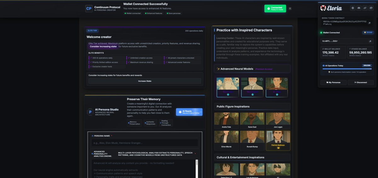Viewport: 378px width, 178px height.
Task: Disconnect the wallet
Action: (x=361, y=82)
